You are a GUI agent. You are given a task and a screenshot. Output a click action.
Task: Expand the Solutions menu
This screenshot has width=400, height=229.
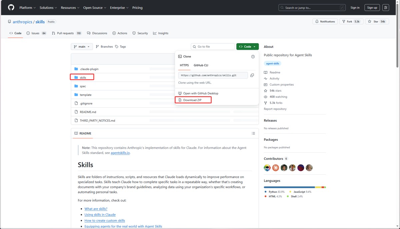[x=48, y=8]
